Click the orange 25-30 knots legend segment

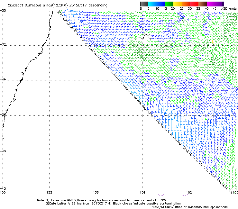(x=186, y=4)
